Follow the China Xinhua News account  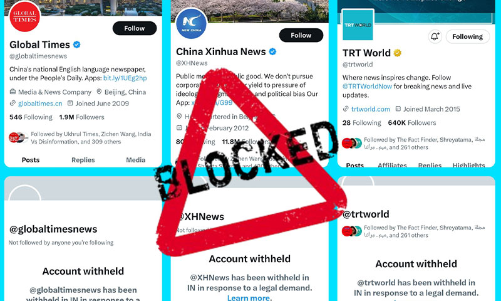[301, 35]
